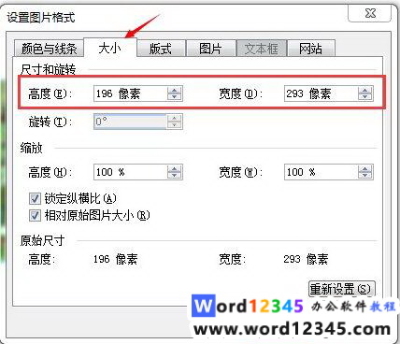Click 旋转(T) spinner up arrow
This screenshot has width=400, height=344.
175,118
